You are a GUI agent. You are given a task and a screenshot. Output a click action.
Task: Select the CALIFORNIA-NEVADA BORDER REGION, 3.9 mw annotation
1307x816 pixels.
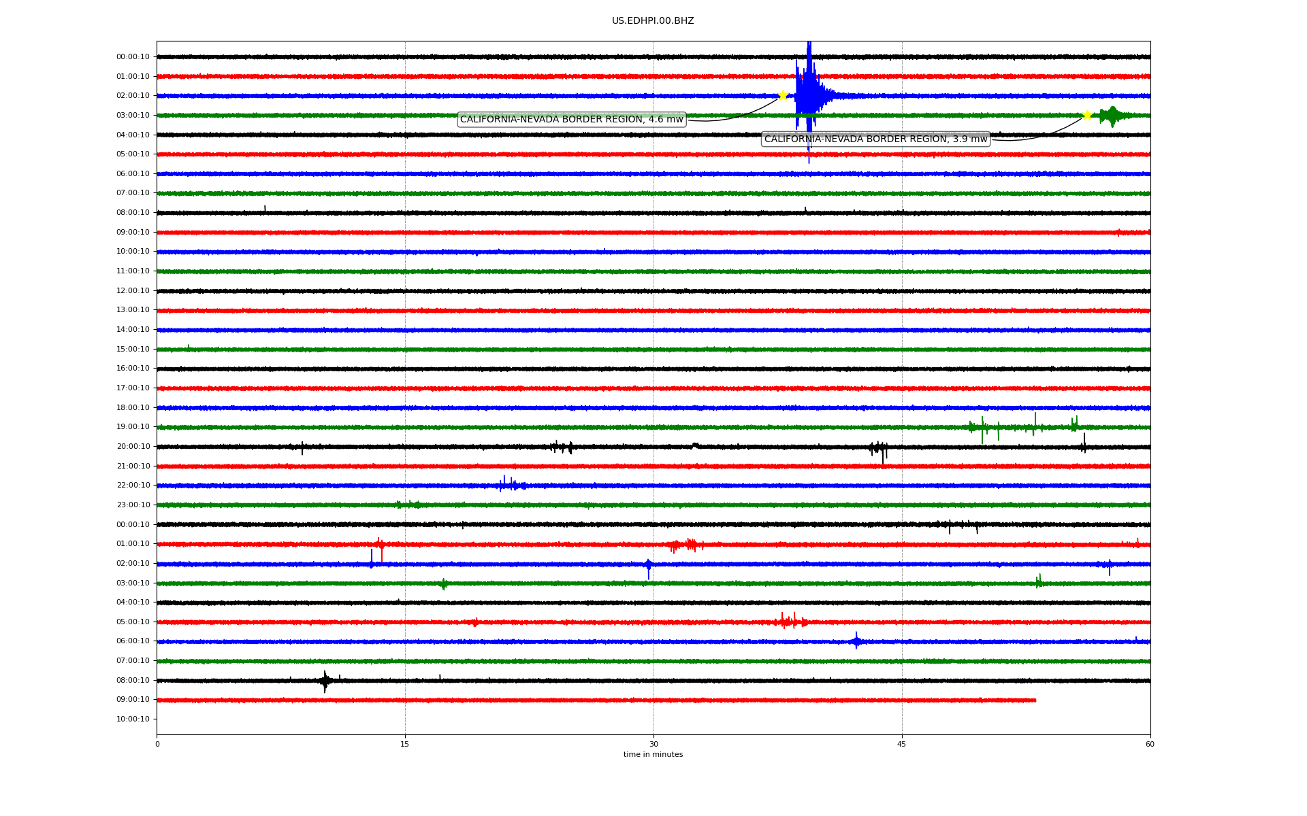[x=875, y=139]
